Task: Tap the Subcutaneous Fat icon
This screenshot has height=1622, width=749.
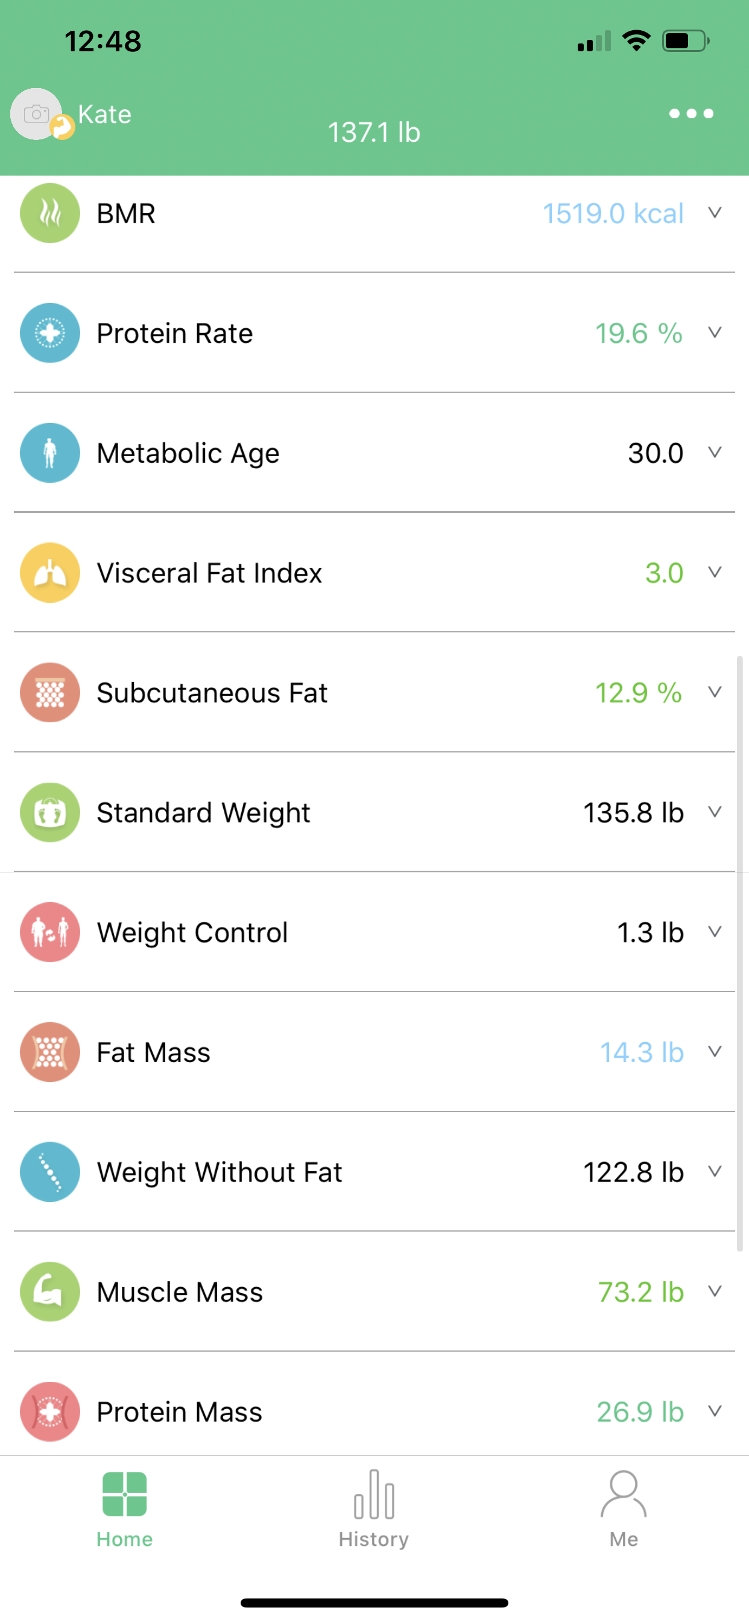Action: point(49,693)
